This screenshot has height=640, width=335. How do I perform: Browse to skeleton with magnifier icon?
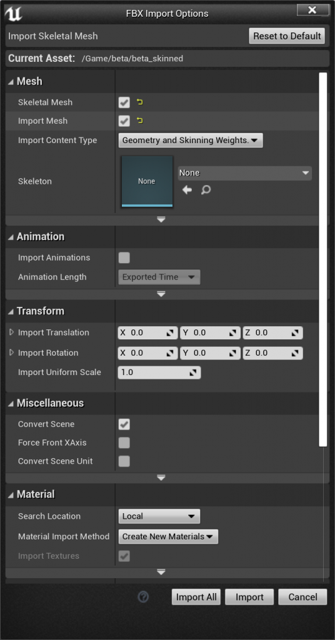point(206,190)
